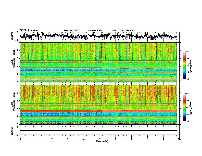Click the "station=KAP" header label
This screenshot has height=156, width=202.
click(x=95, y=31)
